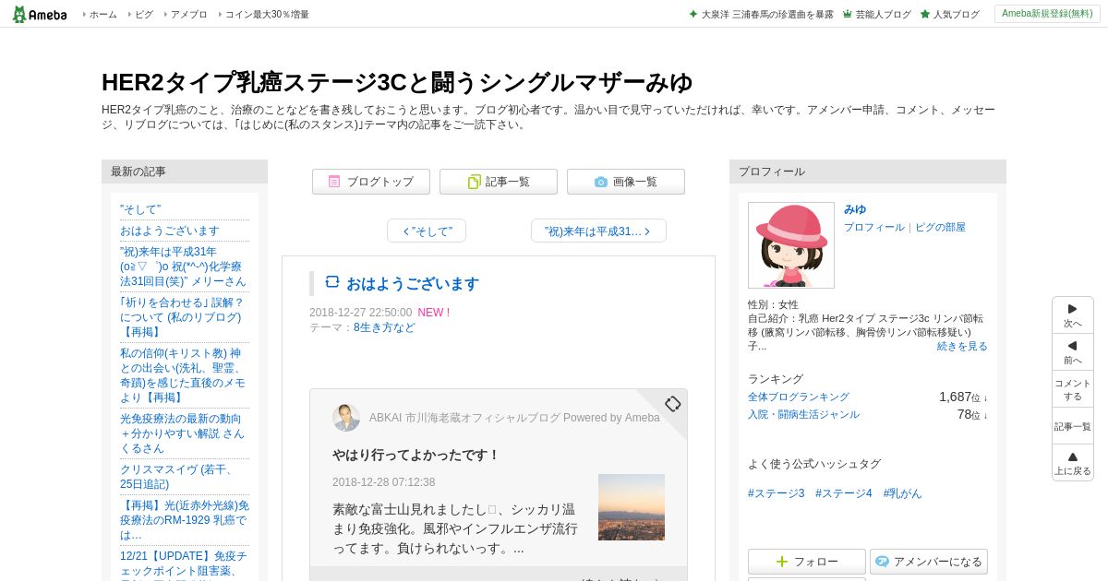Open the article title おはようございます
The image size is (1108, 581).
(413, 283)
